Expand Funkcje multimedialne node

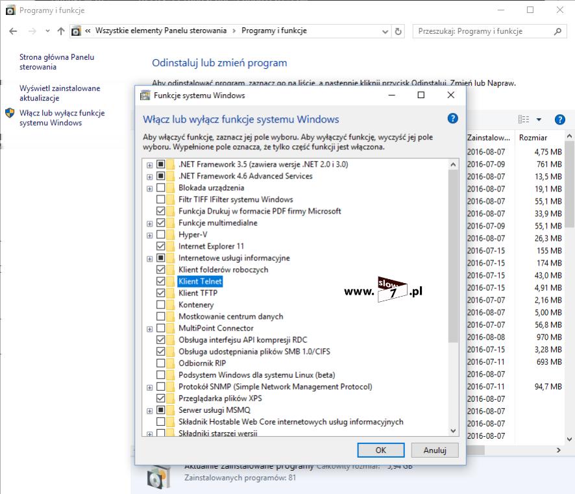150,224
